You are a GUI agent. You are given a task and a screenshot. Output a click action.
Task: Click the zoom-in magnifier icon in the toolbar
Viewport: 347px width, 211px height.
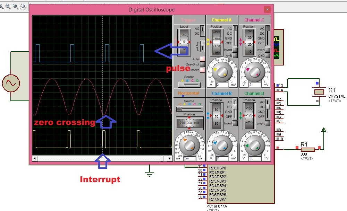coord(1,6)
